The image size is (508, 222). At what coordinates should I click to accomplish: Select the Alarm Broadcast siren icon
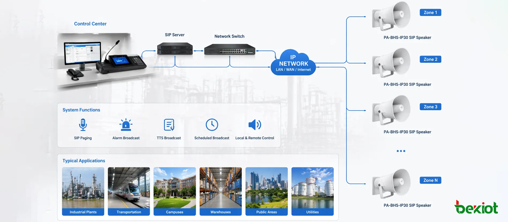[126, 125]
